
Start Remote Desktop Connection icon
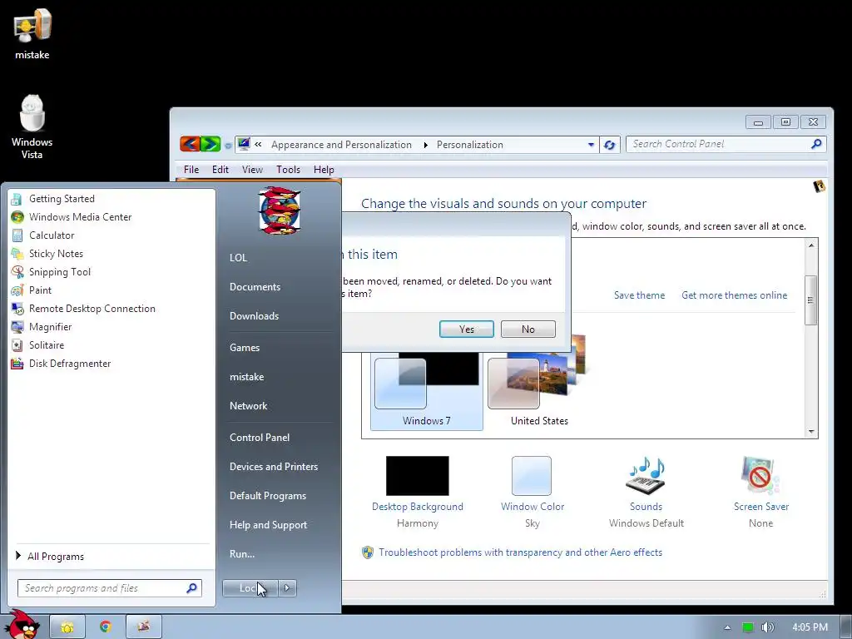[x=17, y=309]
